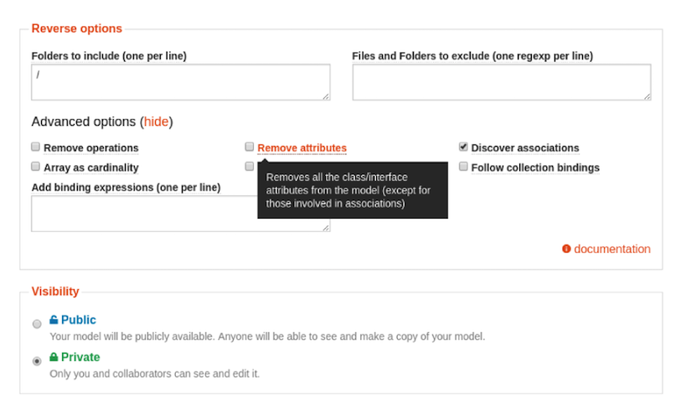Click the Visibility section title

(x=55, y=292)
